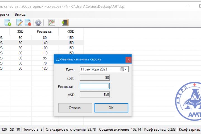Open the Справка menu

tap(4, 14)
